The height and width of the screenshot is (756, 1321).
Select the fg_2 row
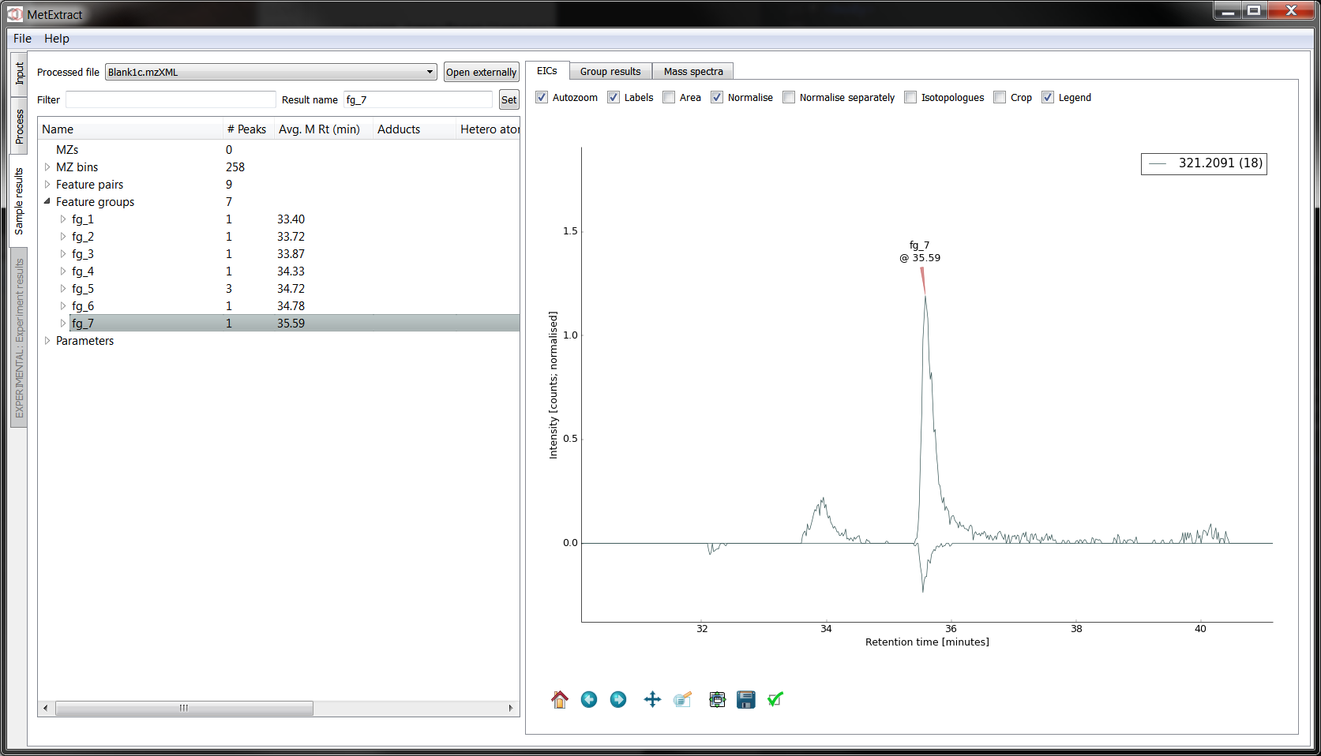(x=279, y=237)
